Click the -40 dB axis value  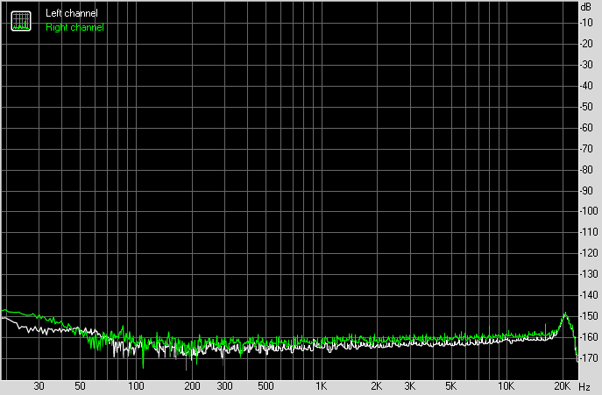(x=586, y=86)
